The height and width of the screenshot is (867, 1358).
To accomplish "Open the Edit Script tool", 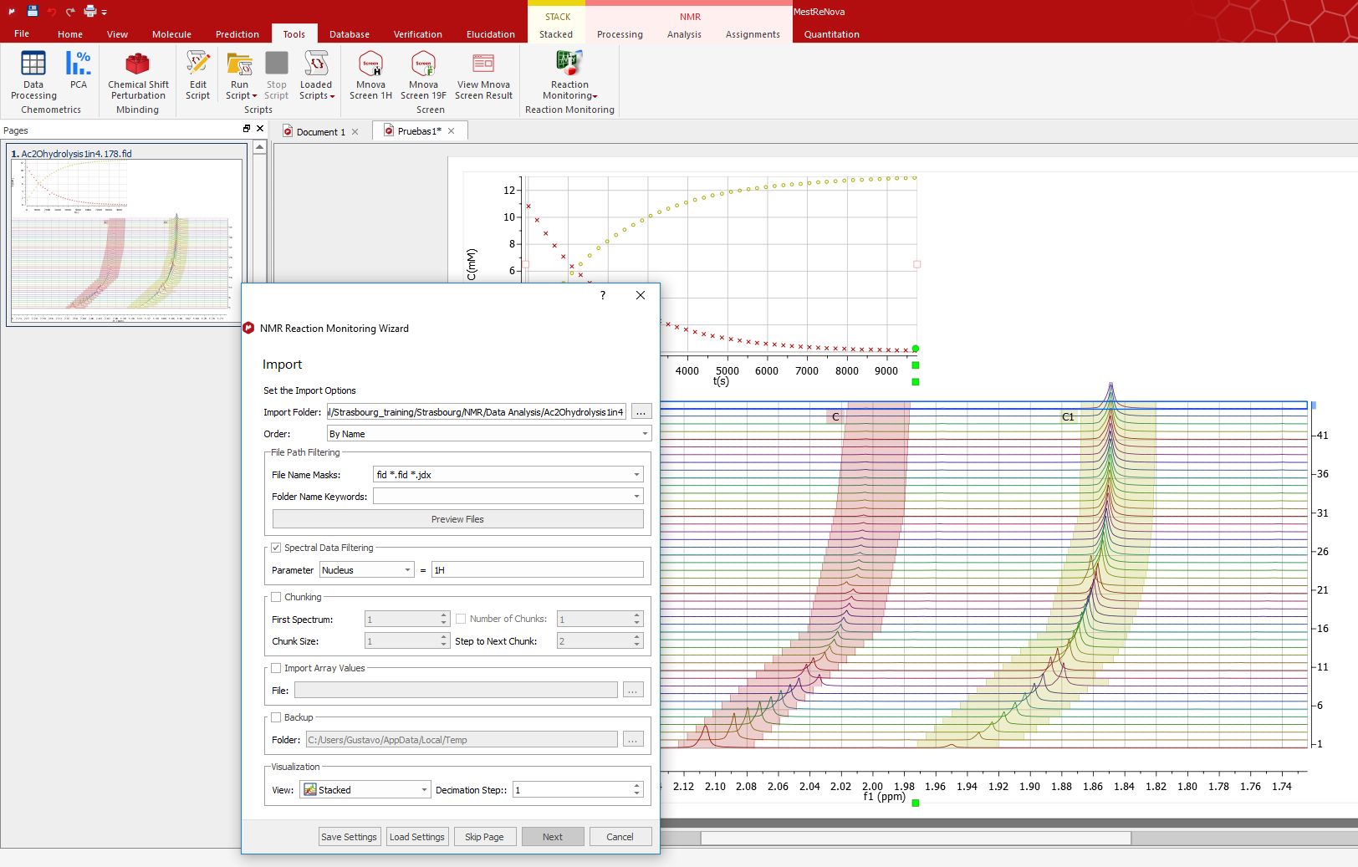I will pos(198,75).
